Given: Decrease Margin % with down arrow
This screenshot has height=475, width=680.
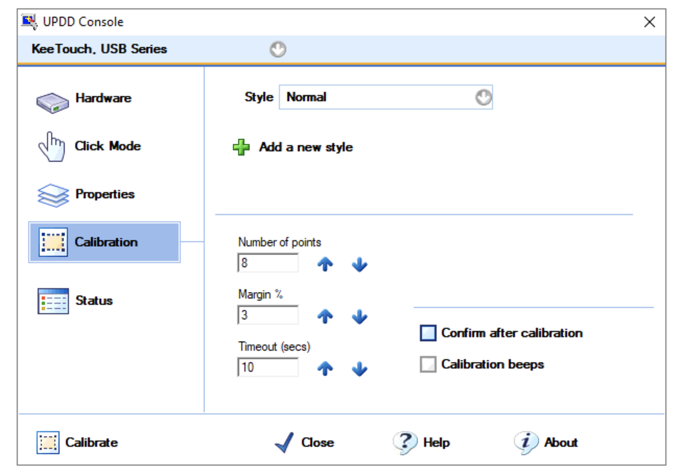Looking at the screenshot, I should pyautogui.click(x=359, y=317).
